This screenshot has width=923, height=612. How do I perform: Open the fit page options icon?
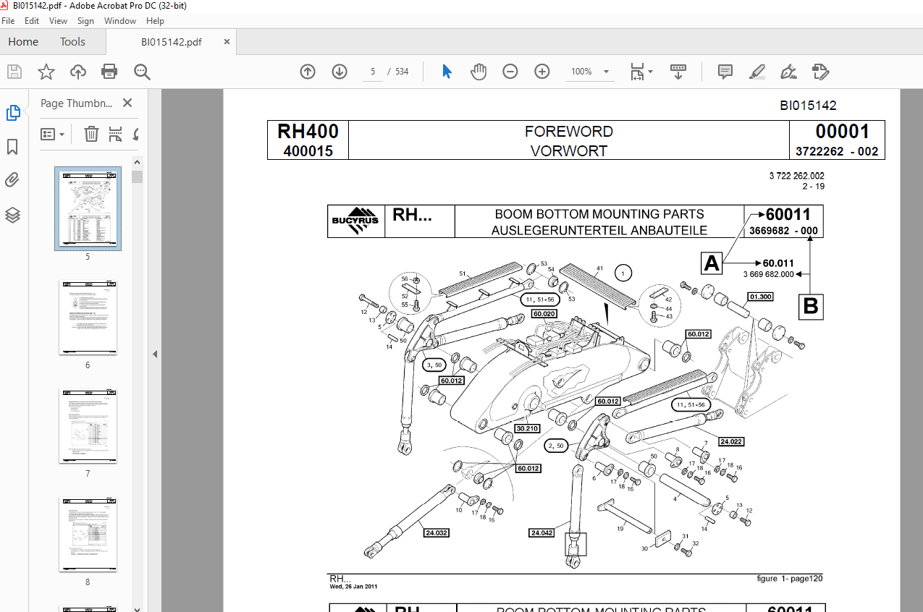pyautogui.click(x=637, y=72)
